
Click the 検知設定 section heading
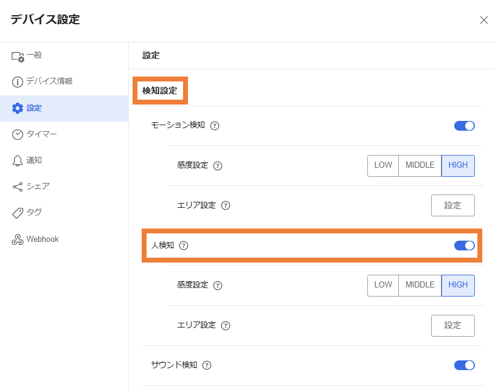160,91
